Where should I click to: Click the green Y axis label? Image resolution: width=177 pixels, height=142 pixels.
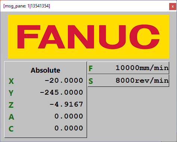11,93
